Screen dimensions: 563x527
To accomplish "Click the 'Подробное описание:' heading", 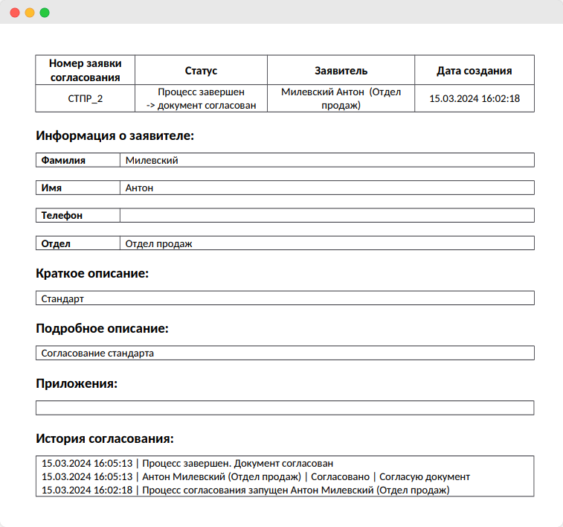I will pos(103,328).
